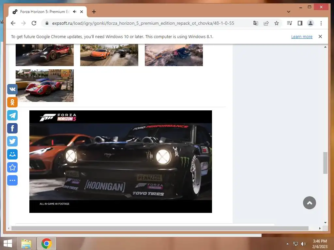Share page via Odnoklassniki icon
Screen dimensions: 334x250
[12, 102]
